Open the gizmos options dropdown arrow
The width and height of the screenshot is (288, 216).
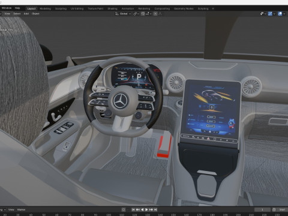tap(274, 14)
